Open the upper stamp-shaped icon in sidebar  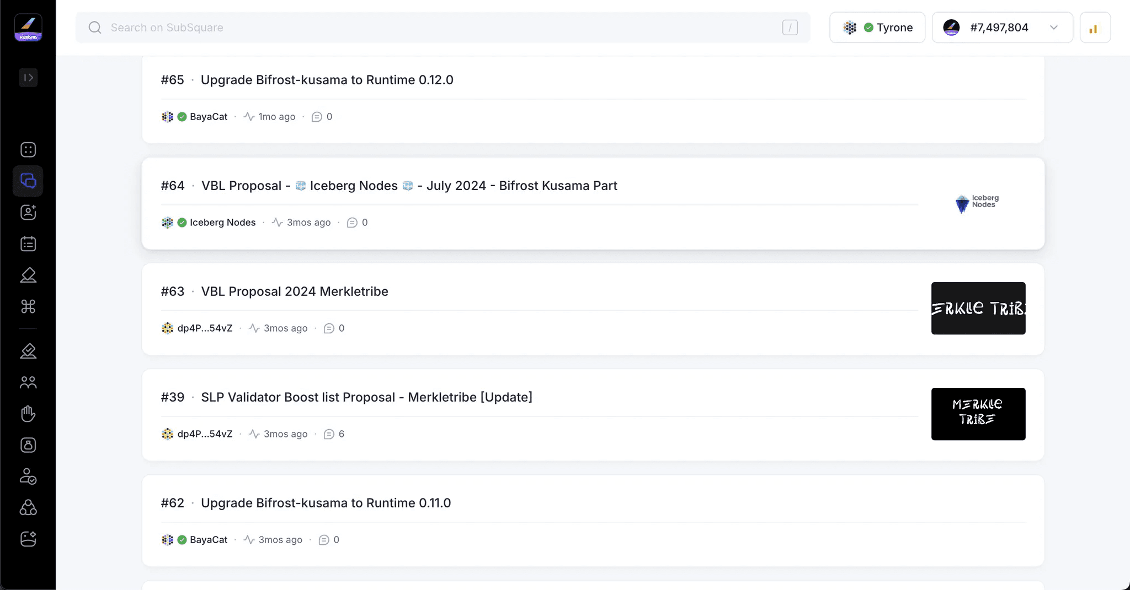[x=28, y=275]
